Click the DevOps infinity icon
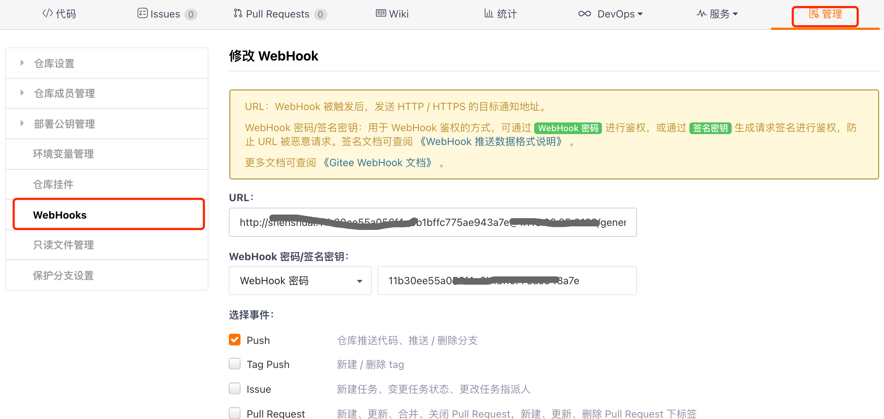884x419 pixels. click(x=584, y=14)
